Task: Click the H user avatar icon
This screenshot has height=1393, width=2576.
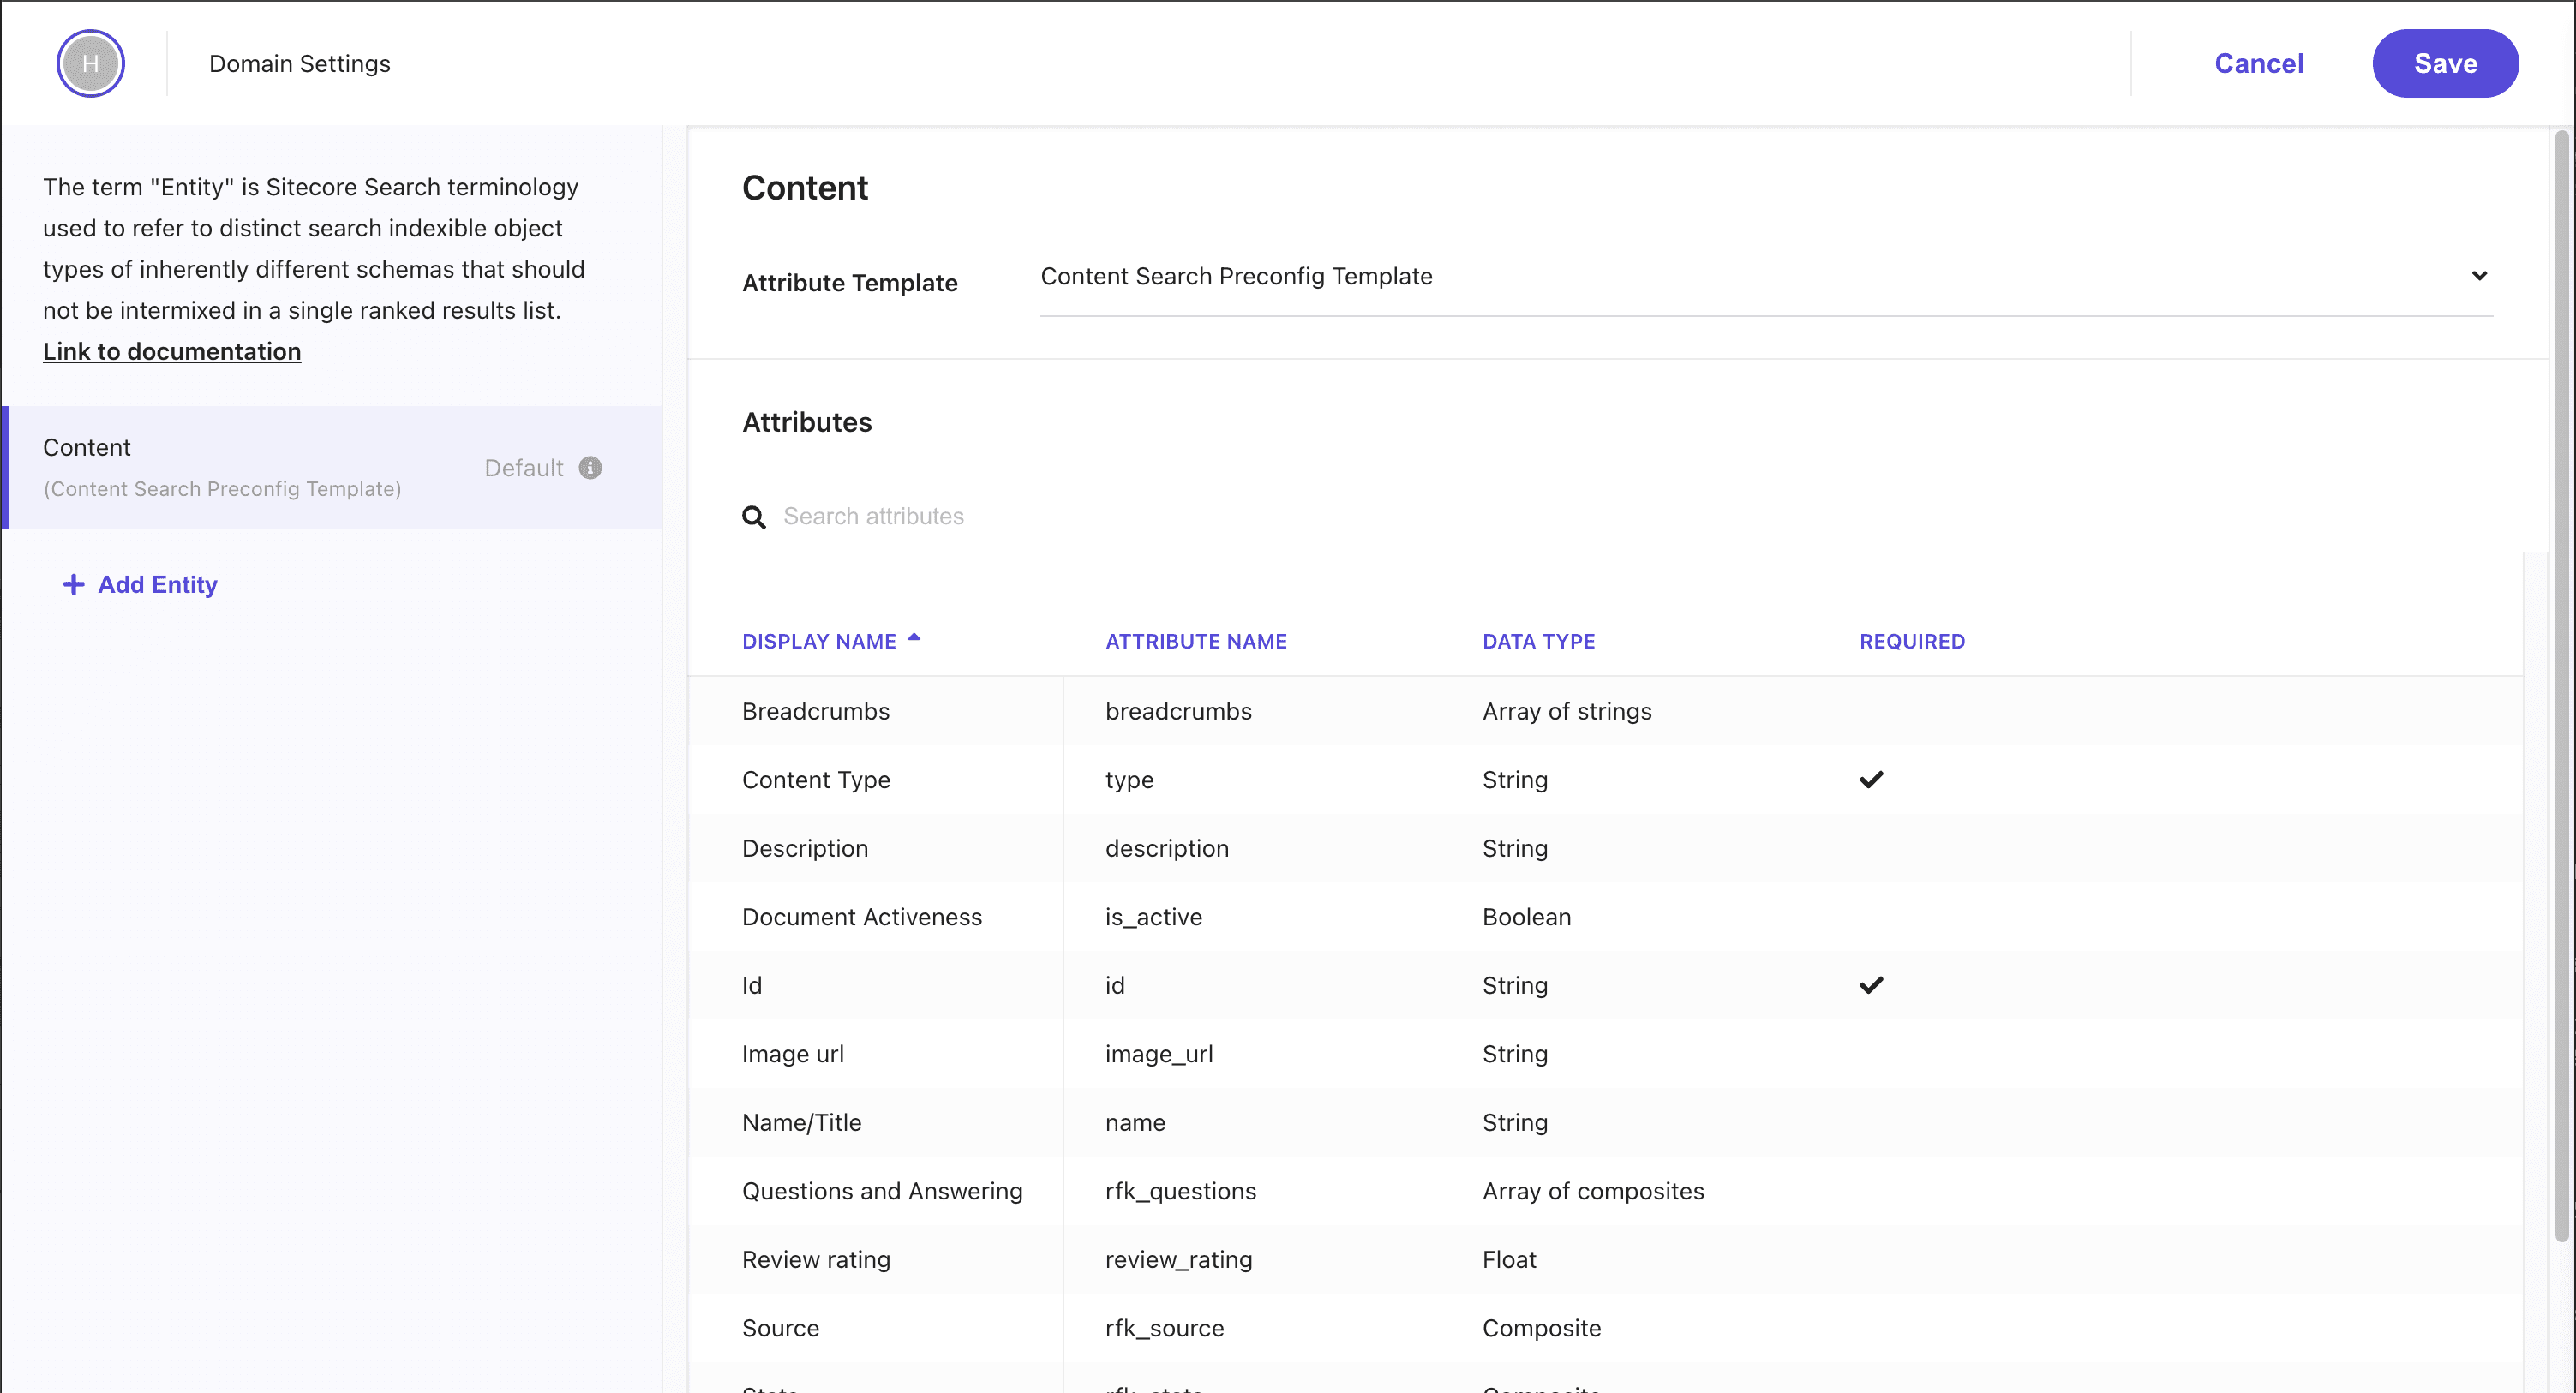Action: click(90, 63)
